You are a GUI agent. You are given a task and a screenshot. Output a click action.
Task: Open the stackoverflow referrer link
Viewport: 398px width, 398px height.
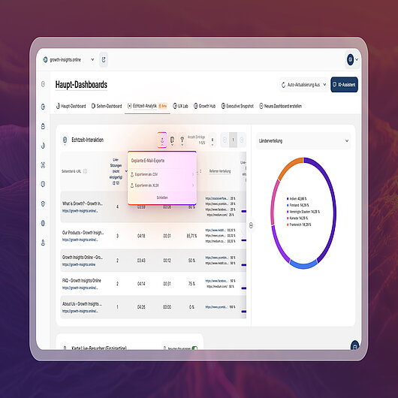217,198
